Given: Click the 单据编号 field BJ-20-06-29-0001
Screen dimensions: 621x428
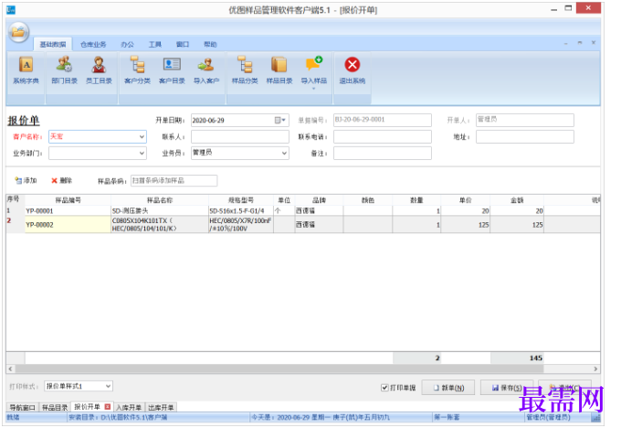Looking at the screenshot, I should [383, 120].
